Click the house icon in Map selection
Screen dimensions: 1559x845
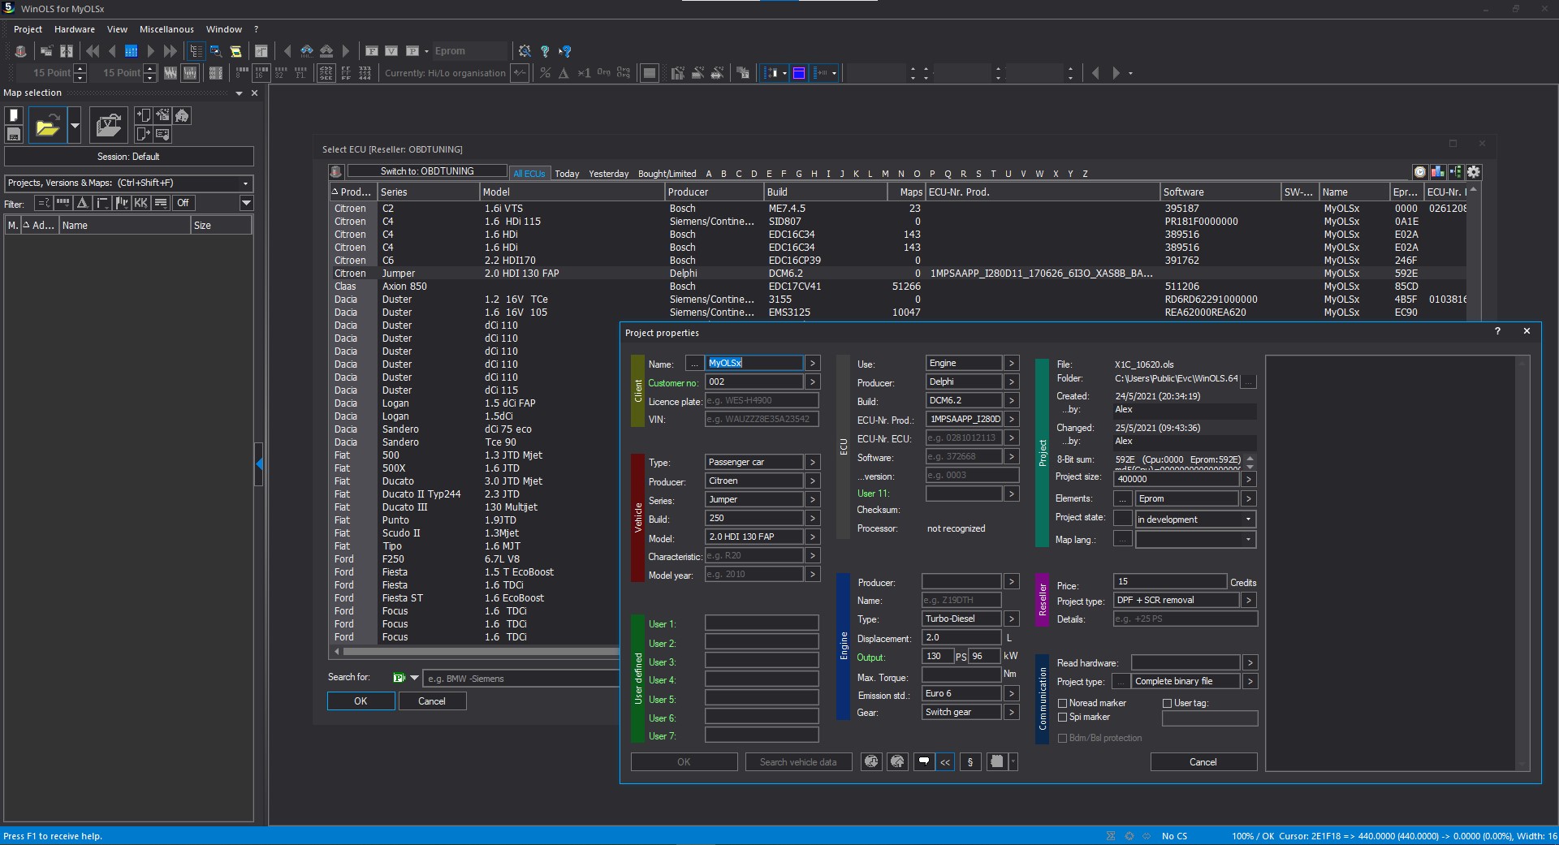(183, 116)
